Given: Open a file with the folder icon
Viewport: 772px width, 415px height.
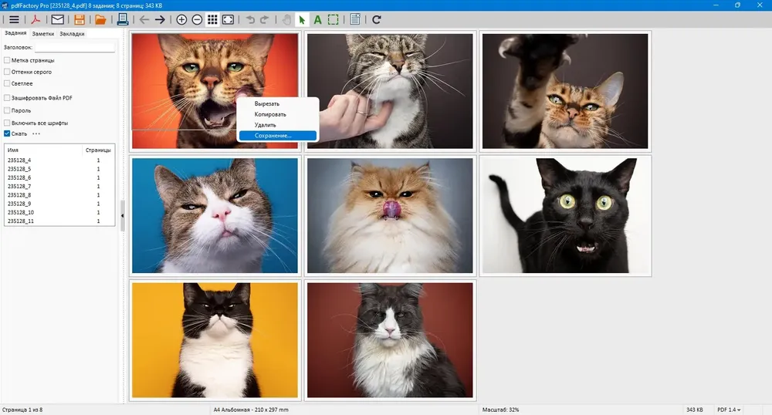Looking at the screenshot, I should (100, 19).
